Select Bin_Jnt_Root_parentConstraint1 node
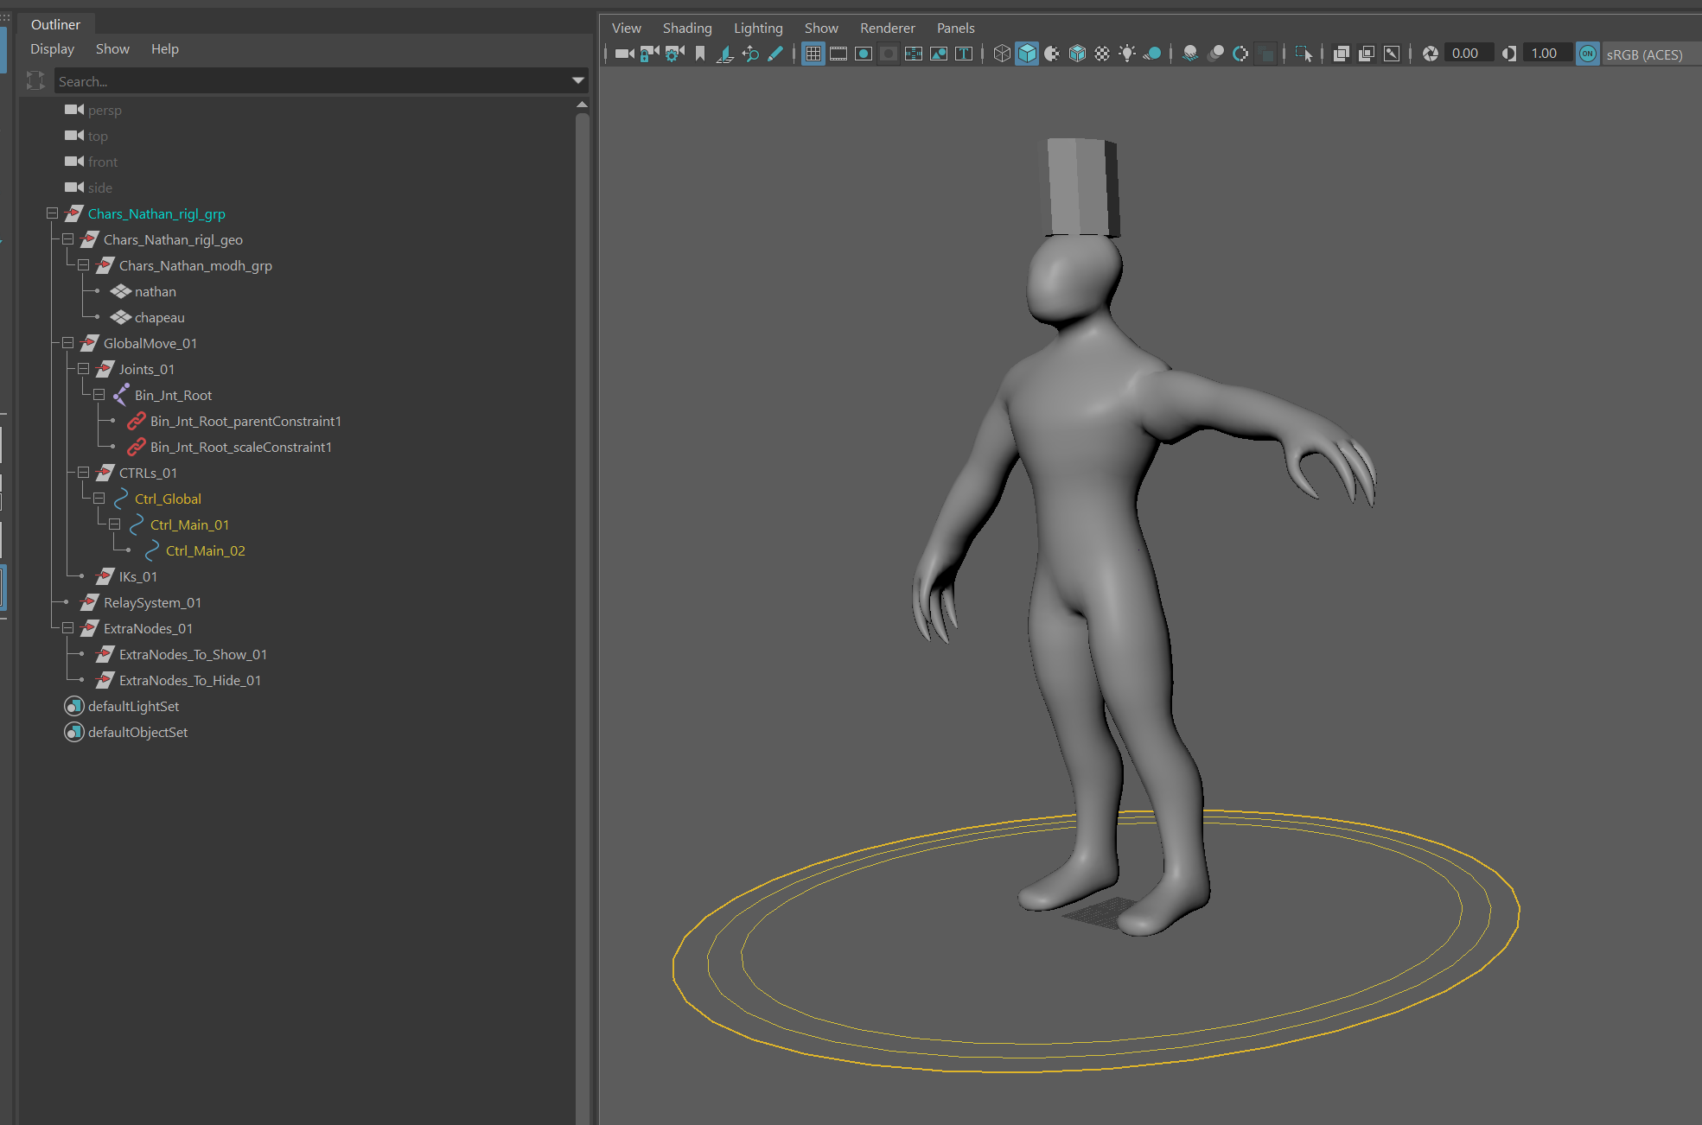This screenshot has height=1125, width=1702. 245,421
